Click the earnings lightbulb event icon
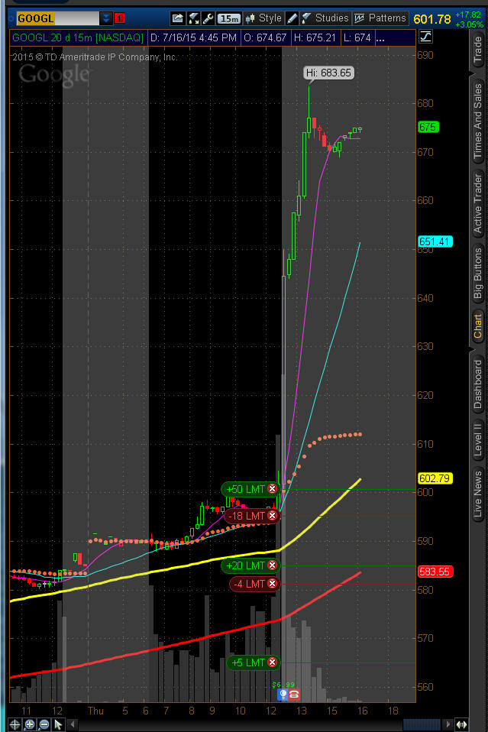488x732 pixels. [x=283, y=695]
